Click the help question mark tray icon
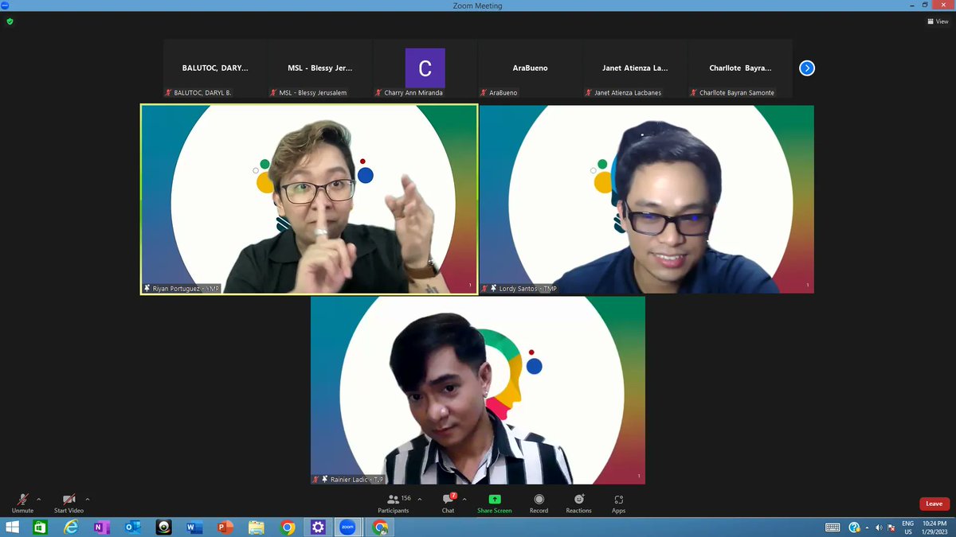 coord(854,527)
